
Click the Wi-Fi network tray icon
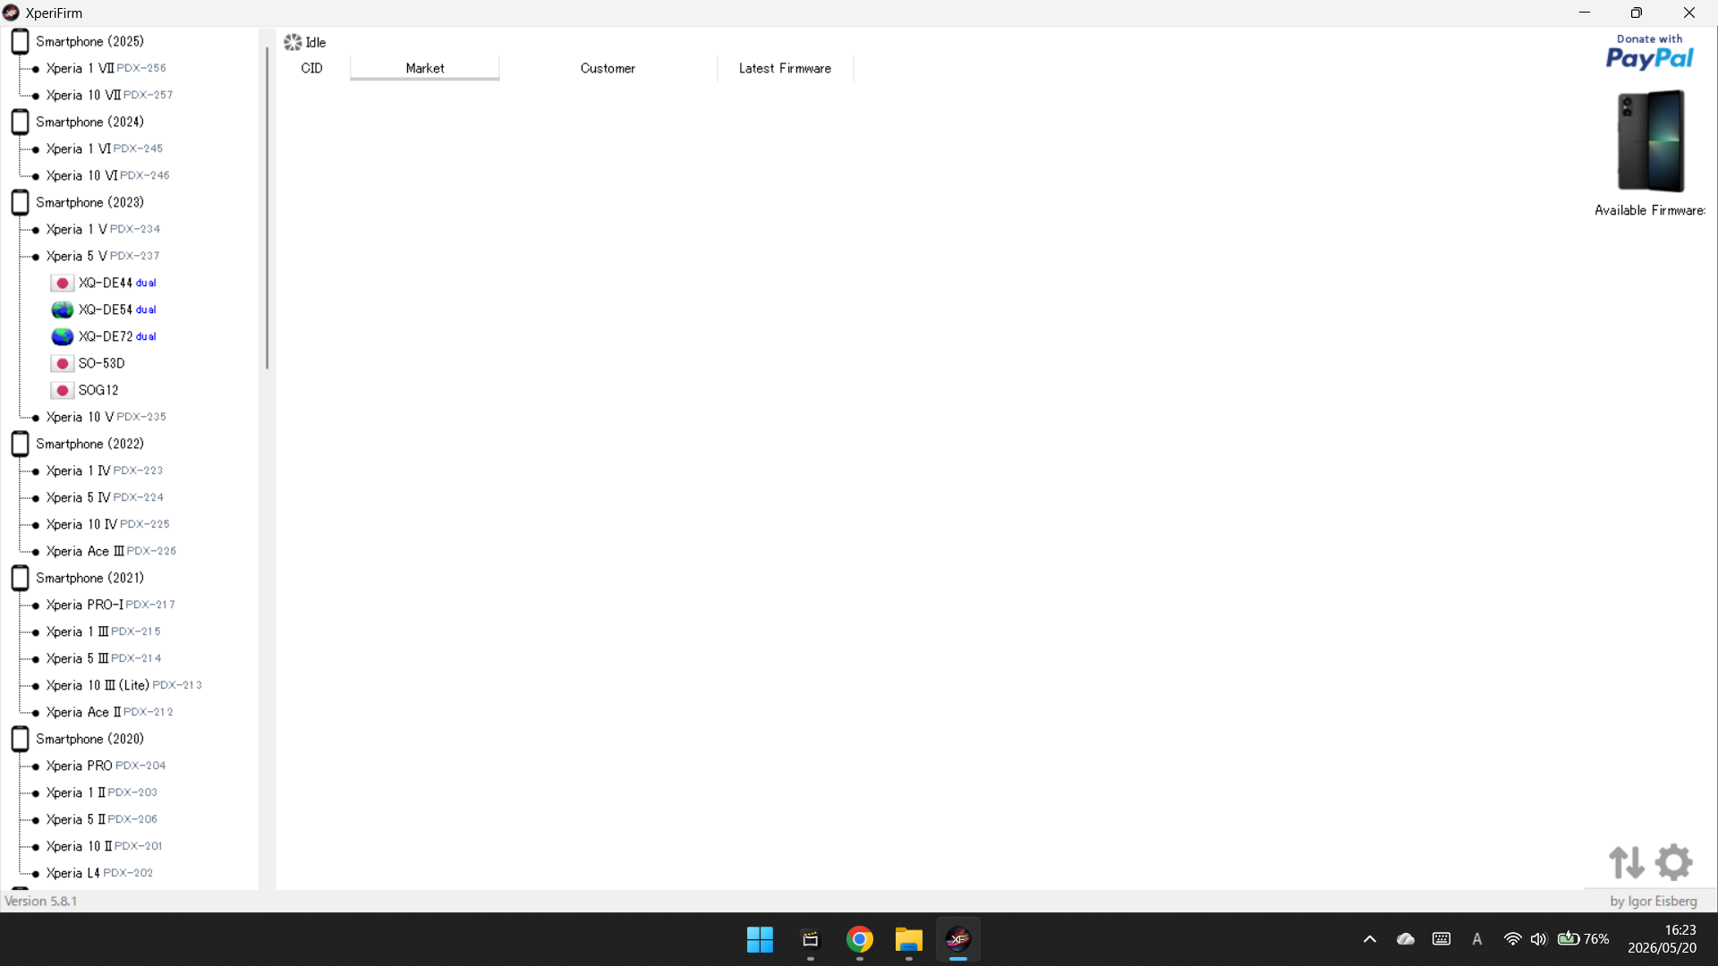click(1512, 939)
